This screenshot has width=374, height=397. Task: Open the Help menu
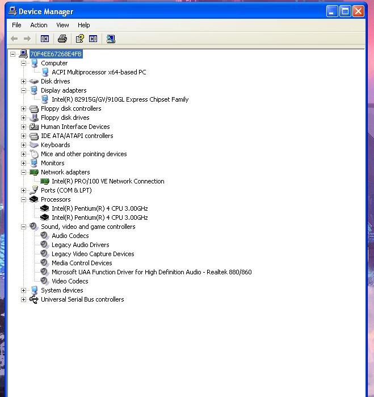click(x=84, y=25)
